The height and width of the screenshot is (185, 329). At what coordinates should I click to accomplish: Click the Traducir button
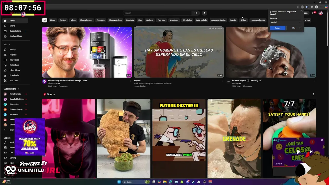tap(278, 28)
